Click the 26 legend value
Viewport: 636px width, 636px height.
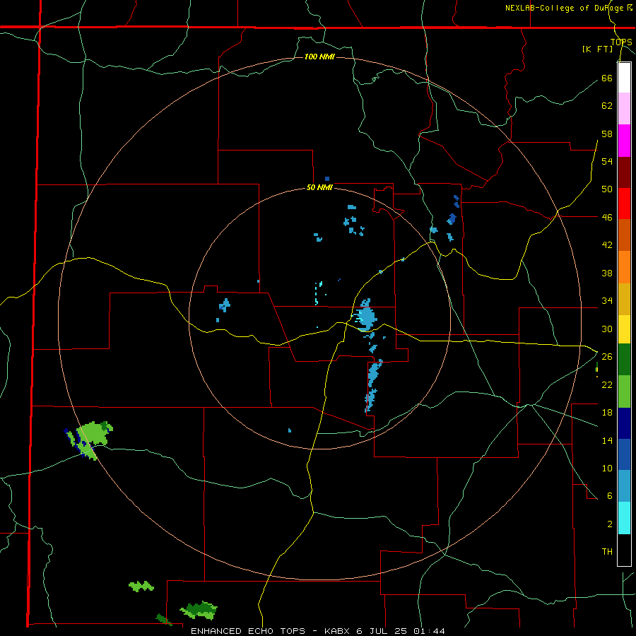coord(607,357)
